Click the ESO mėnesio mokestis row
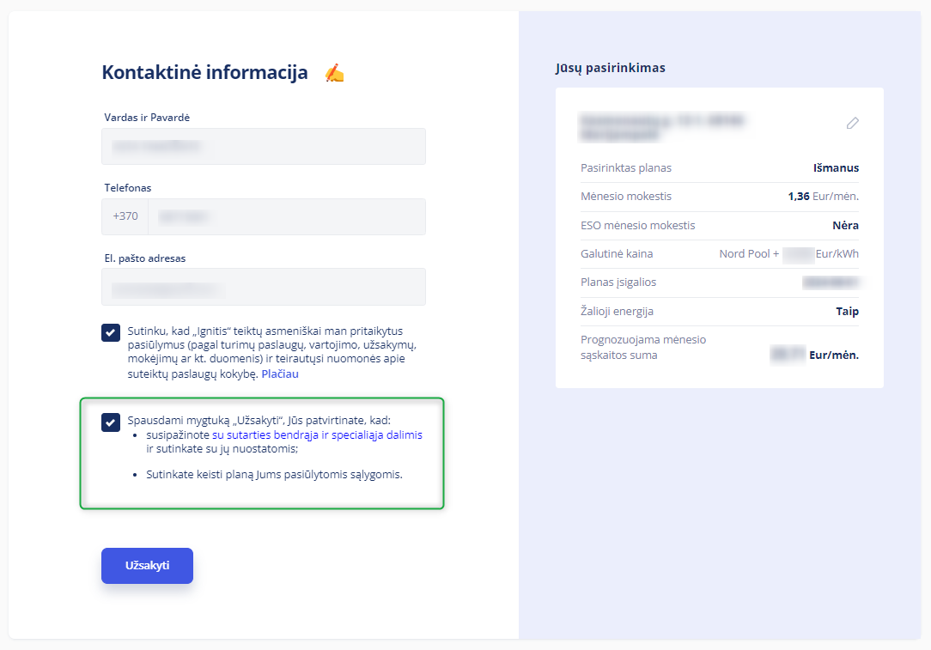Viewport: 931px width, 650px height. coord(720,226)
